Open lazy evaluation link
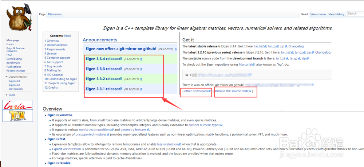The width and height of the screenshot is (364, 167). (x=169, y=144)
